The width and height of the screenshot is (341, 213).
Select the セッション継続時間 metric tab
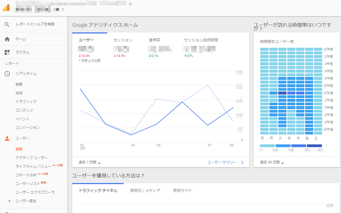coord(201,40)
